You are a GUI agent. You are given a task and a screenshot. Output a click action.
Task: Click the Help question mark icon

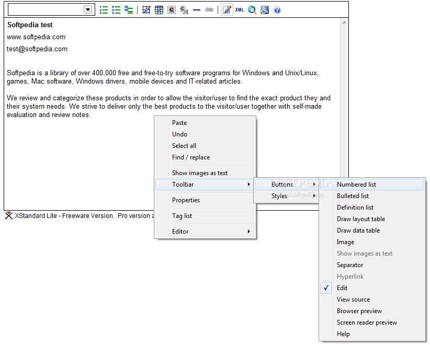(277, 10)
